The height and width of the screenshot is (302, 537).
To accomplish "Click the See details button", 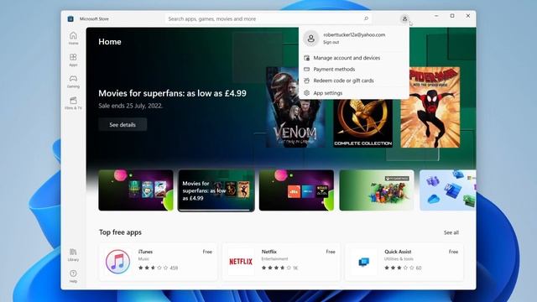I will click(123, 125).
